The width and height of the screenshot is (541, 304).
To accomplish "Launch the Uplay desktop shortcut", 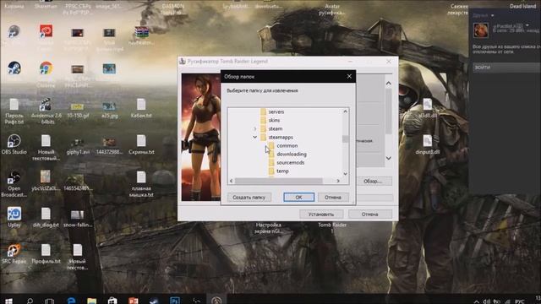I will click(14, 214).
